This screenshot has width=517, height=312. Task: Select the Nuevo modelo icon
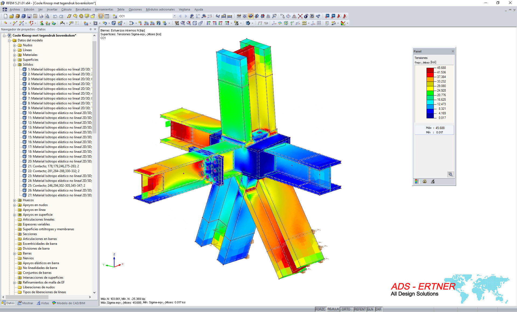click(6, 16)
